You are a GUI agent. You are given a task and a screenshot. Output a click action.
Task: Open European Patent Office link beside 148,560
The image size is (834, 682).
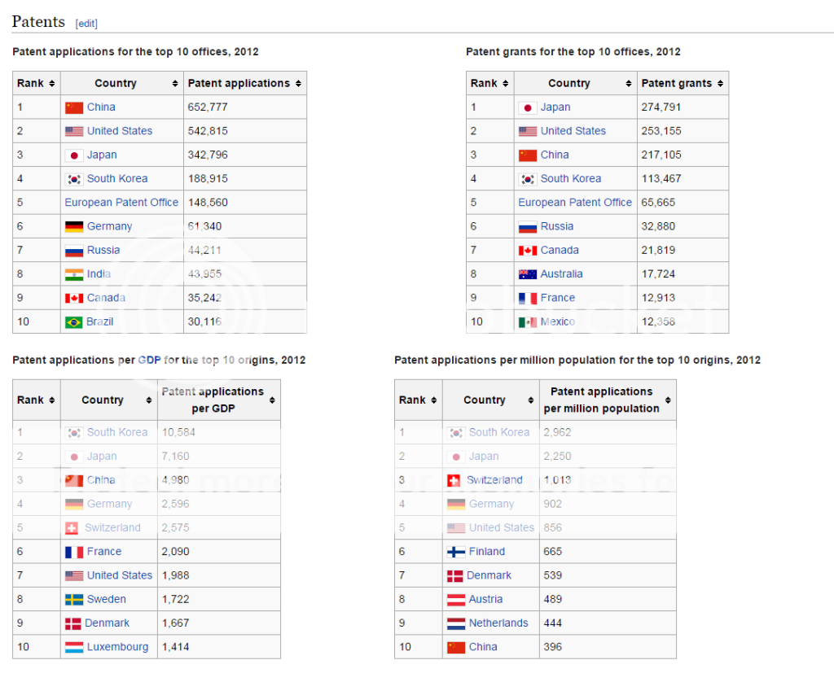click(122, 203)
